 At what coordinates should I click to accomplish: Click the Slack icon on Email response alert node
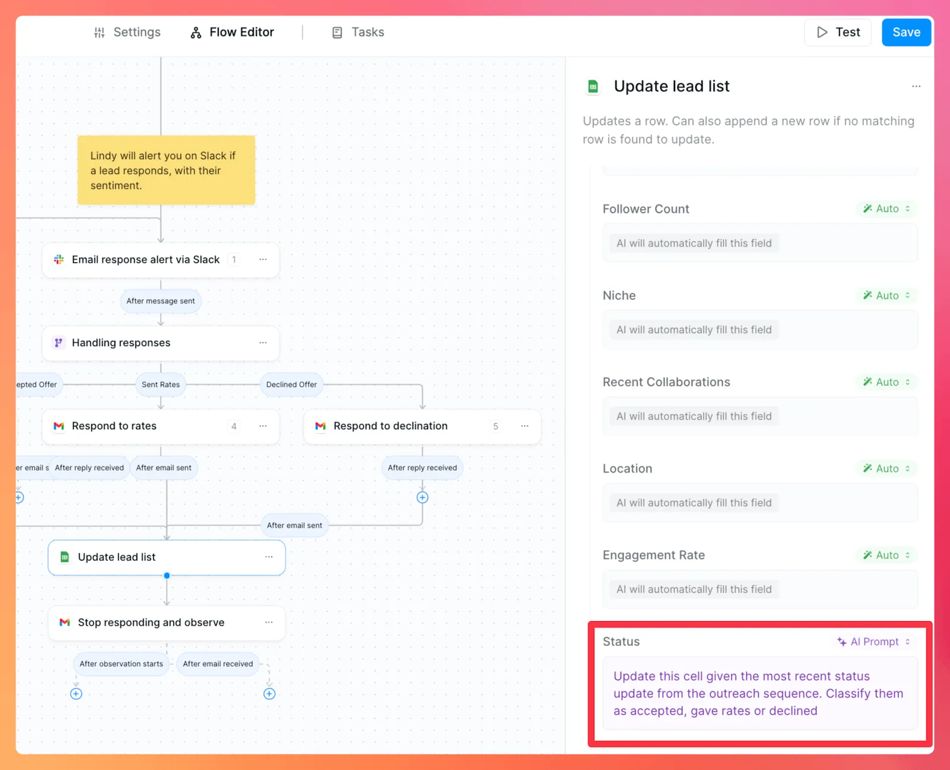[x=59, y=259]
